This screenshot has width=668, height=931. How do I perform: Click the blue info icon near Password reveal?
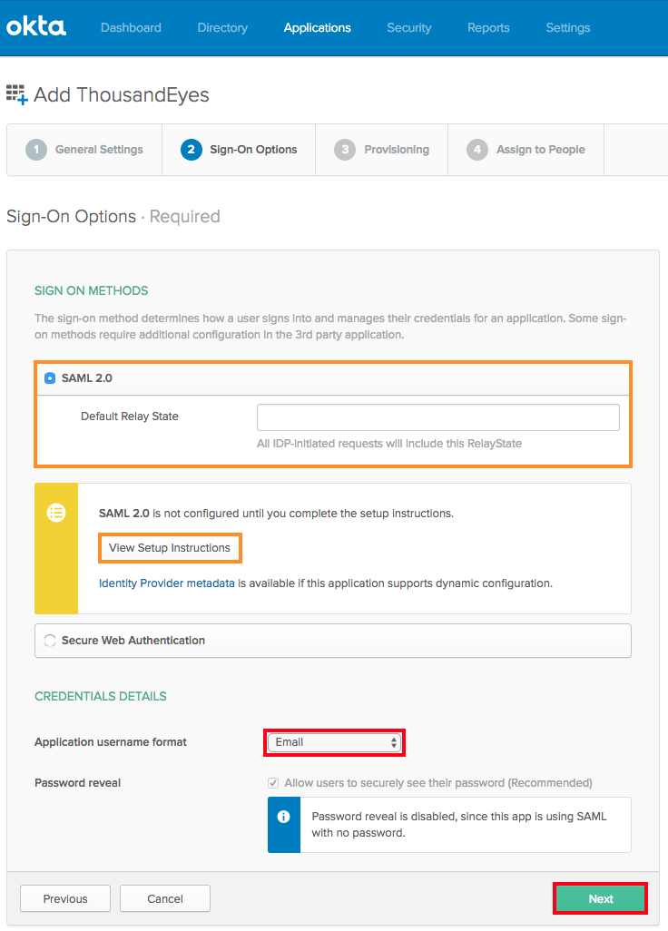(284, 817)
